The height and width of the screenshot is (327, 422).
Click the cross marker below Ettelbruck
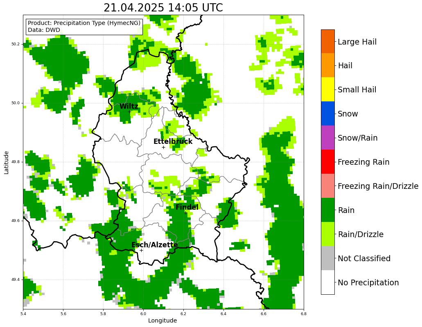pyautogui.click(x=163, y=147)
